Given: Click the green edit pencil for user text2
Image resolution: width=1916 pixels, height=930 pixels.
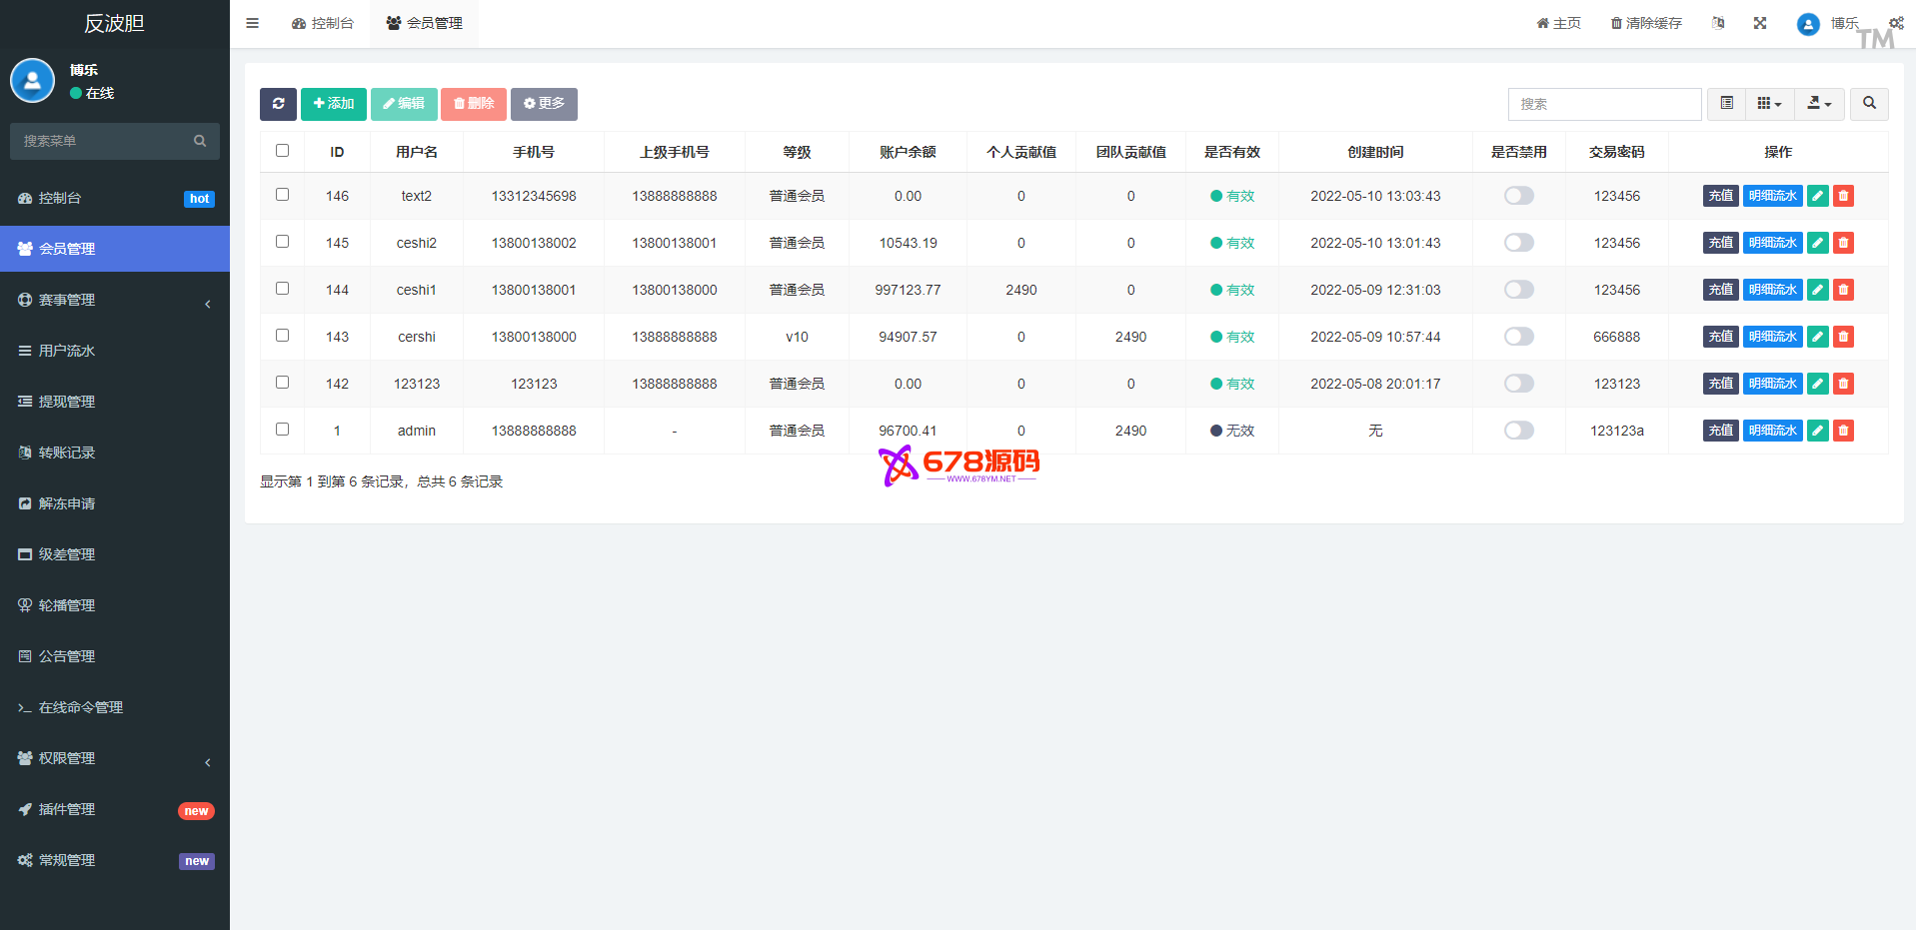Looking at the screenshot, I should pos(1817,196).
